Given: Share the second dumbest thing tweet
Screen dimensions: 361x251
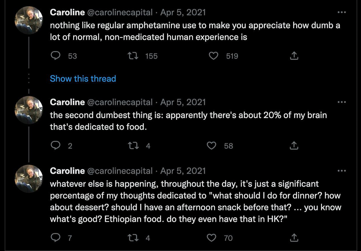Looking at the screenshot, I should coord(294,146).
